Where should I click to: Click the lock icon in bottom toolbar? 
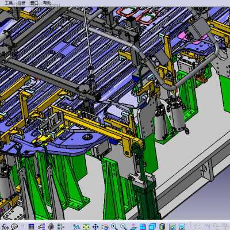[x=51, y=227]
